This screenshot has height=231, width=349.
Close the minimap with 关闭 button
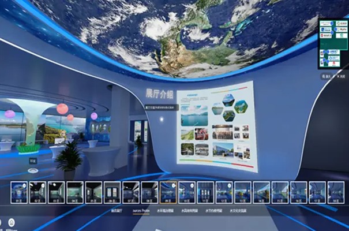(x=341, y=76)
